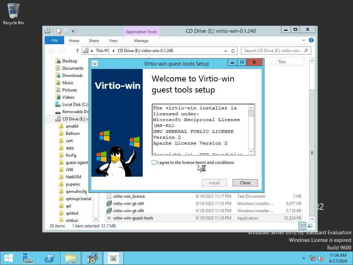Viewport: 353px width, 265px height.
Task: Select Videos in the navigation pane
Action: pyautogui.click(x=68, y=97)
